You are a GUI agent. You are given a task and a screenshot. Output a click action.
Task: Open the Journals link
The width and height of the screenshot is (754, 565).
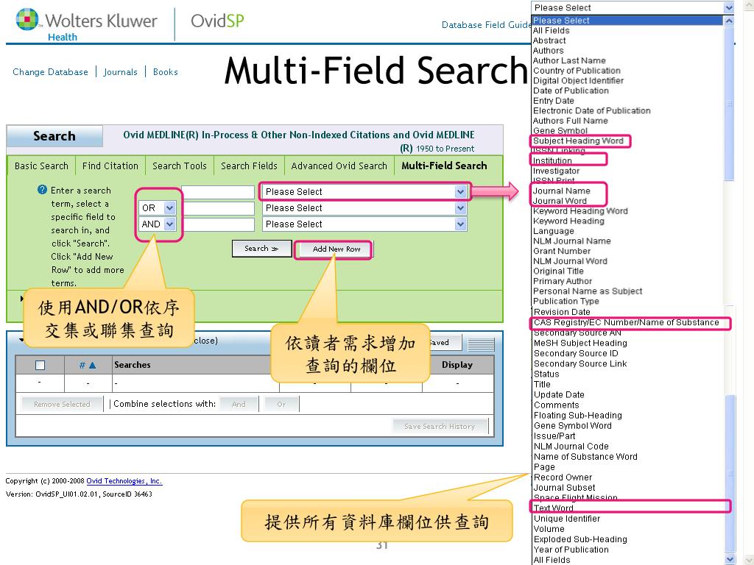120,71
